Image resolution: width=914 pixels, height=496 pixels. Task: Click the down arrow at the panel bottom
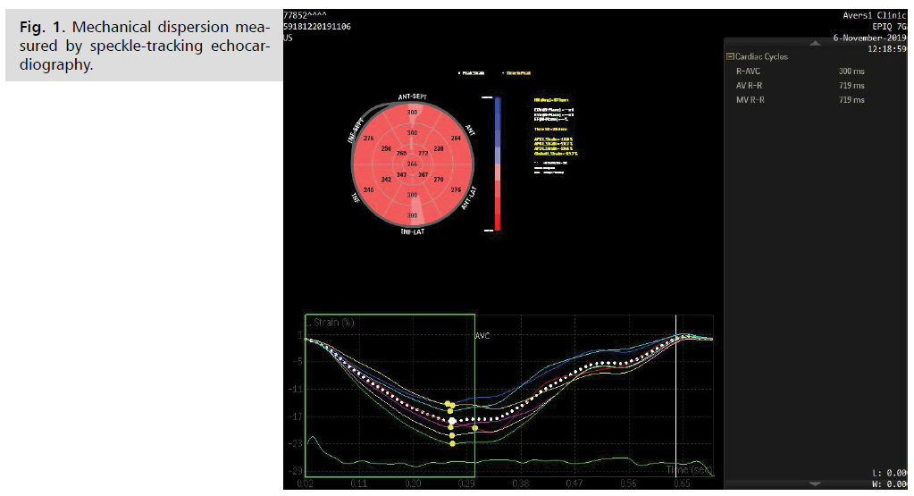click(815, 483)
